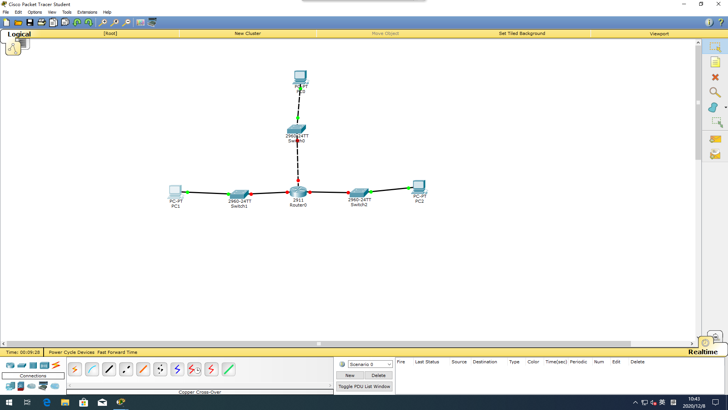Expand the Scenario 0 dropdown
The image size is (728, 410).
370,364
